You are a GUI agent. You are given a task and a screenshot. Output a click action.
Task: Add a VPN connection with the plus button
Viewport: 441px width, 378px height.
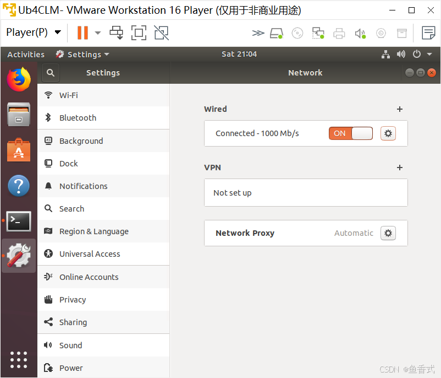click(400, 168)
